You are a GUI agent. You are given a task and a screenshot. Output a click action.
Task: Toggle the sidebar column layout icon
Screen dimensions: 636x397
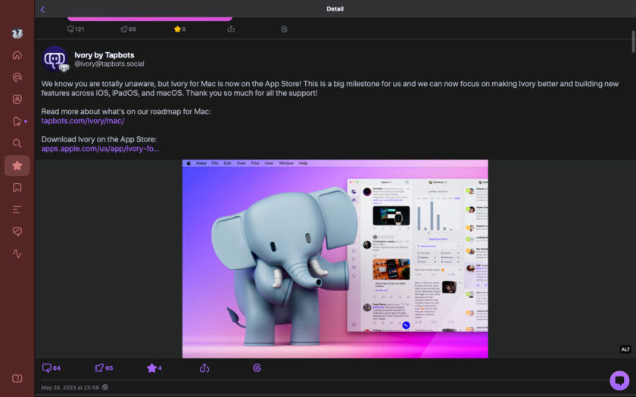pyautogui.click(x=17, y=378)
